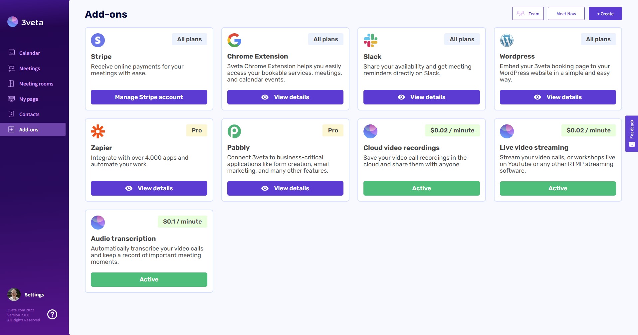Image resolution: width=638 pixels, height=335 pixels.
Task: Open the help question mark icon
Action: coord(52,314)
